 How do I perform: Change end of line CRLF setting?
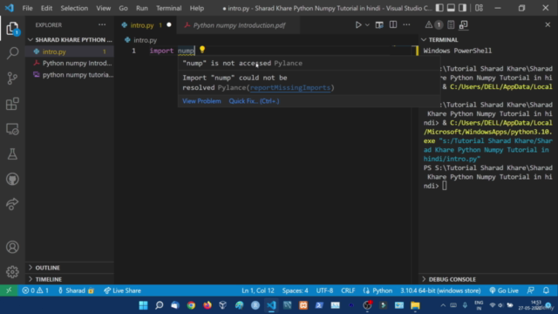pyautogui.click(x=348, y=290)
